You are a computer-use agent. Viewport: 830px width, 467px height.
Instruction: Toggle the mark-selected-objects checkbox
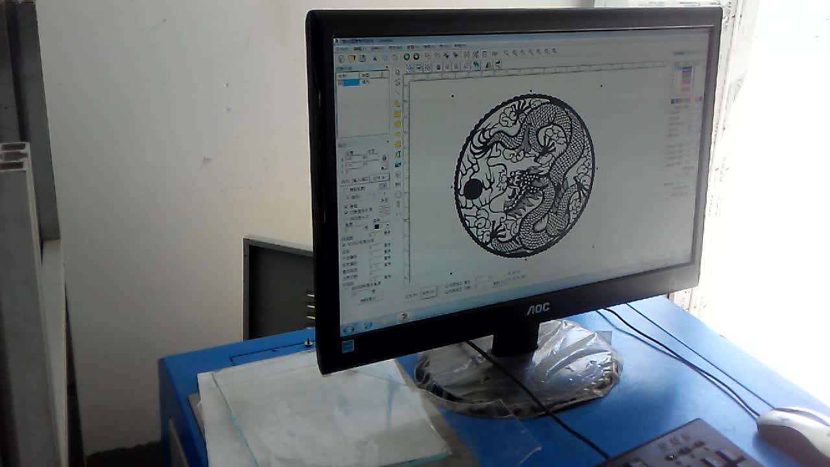click(x=345, y=212)
